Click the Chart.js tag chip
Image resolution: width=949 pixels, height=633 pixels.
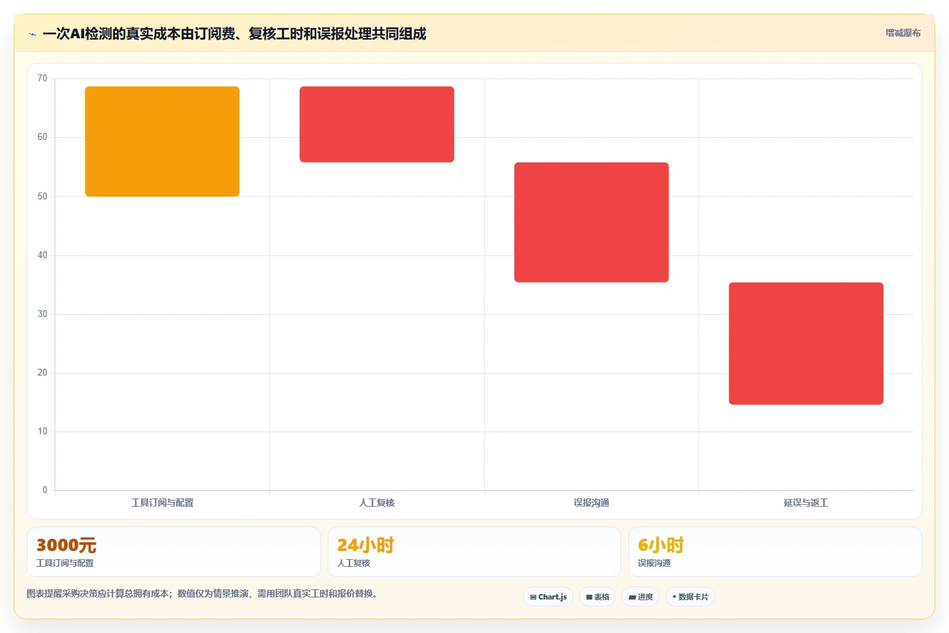548,597
